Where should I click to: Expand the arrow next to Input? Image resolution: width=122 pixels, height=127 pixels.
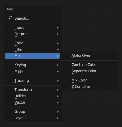tap(58, 28)
